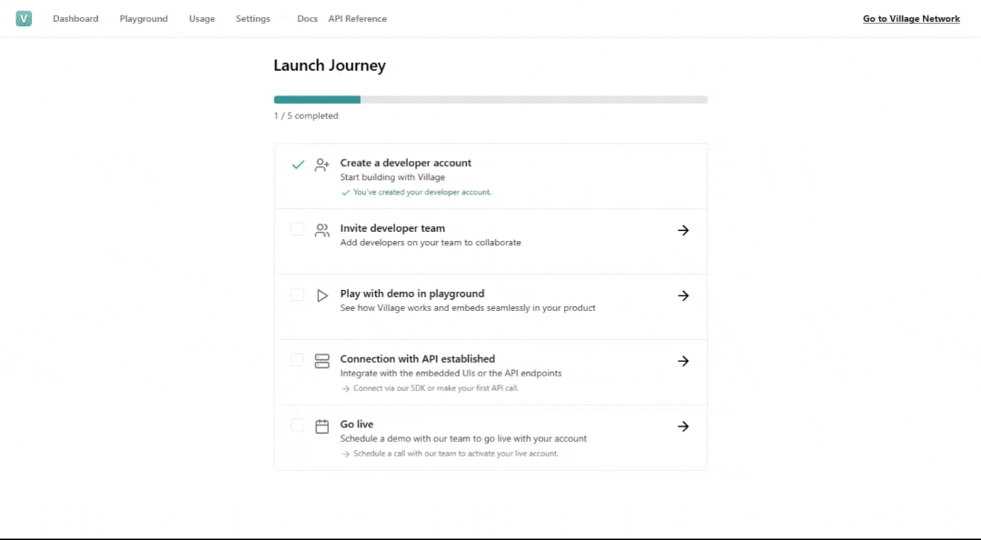The width and height of the screenshot is (981, 540).
Task: Tick the Connection with API established checkbox
Action: point(297,360)
